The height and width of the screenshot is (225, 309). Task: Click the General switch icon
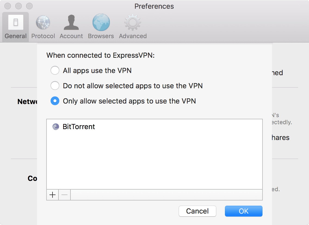point(15,22)
